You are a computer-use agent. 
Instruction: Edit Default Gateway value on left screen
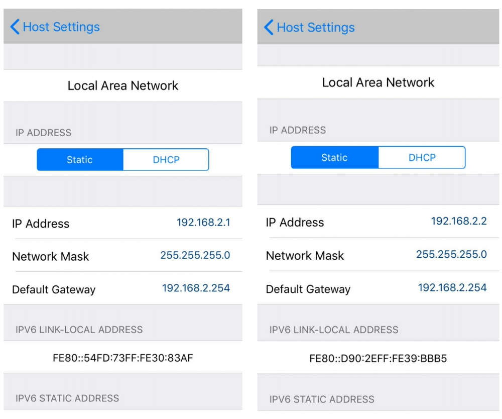tap(196, 288)
